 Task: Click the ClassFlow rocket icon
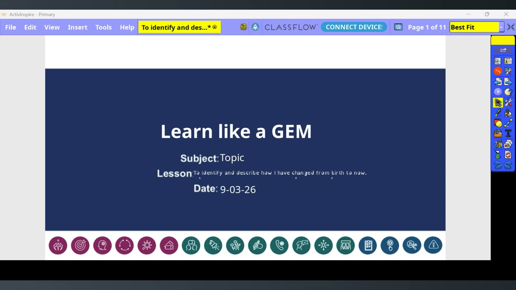point(255,27)
